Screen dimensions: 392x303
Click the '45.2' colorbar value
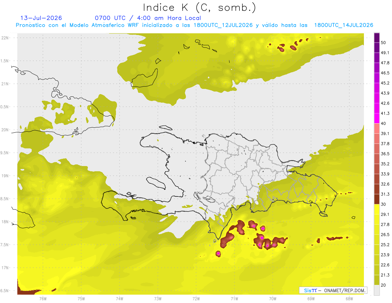(385, 83)
